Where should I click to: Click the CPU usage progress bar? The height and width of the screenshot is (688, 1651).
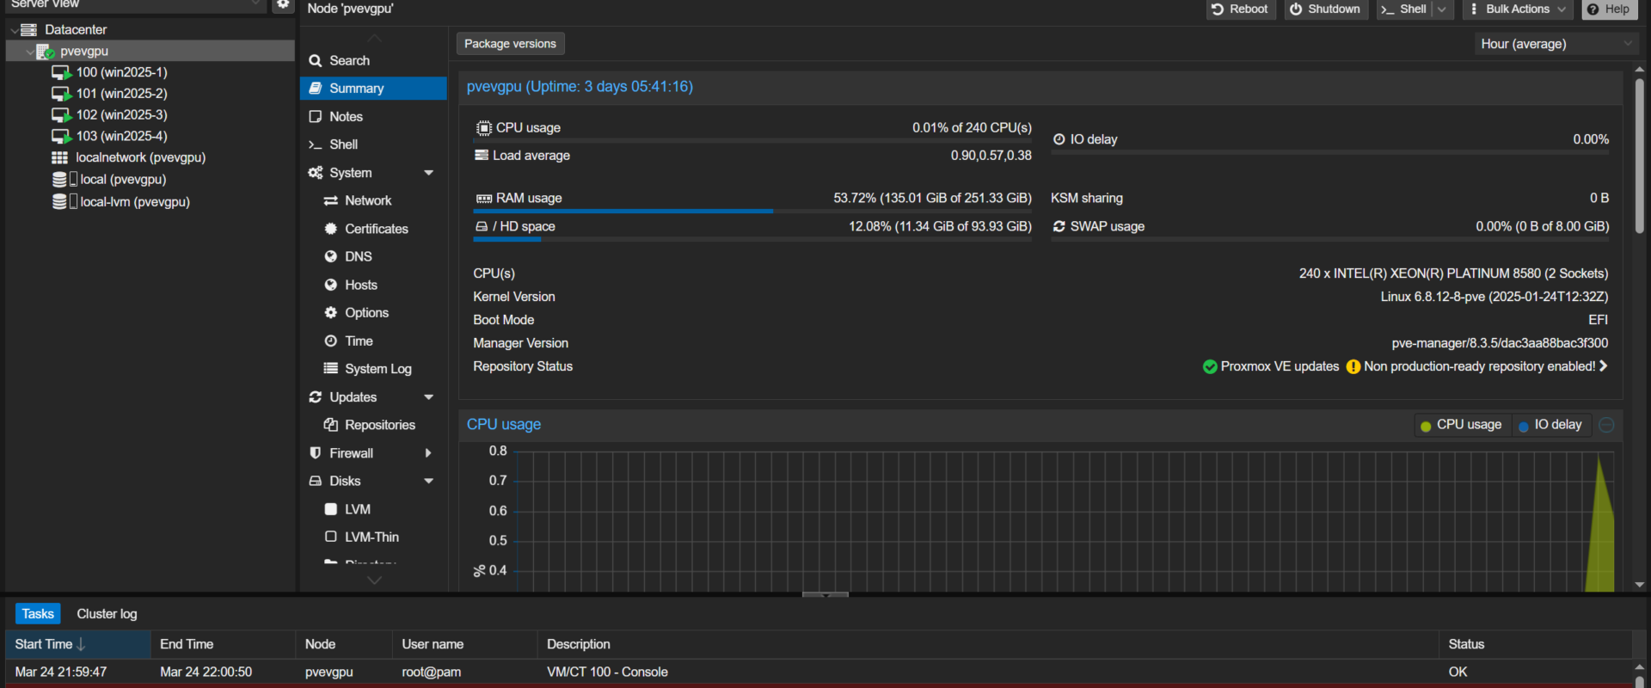752,141
